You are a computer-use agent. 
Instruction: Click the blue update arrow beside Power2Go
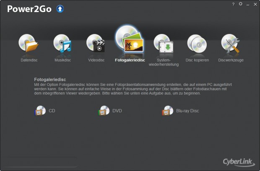coord(60,8)
